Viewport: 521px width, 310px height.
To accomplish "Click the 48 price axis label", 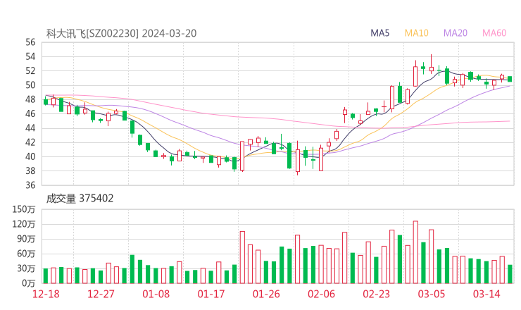I will click(x=30, y=99).
